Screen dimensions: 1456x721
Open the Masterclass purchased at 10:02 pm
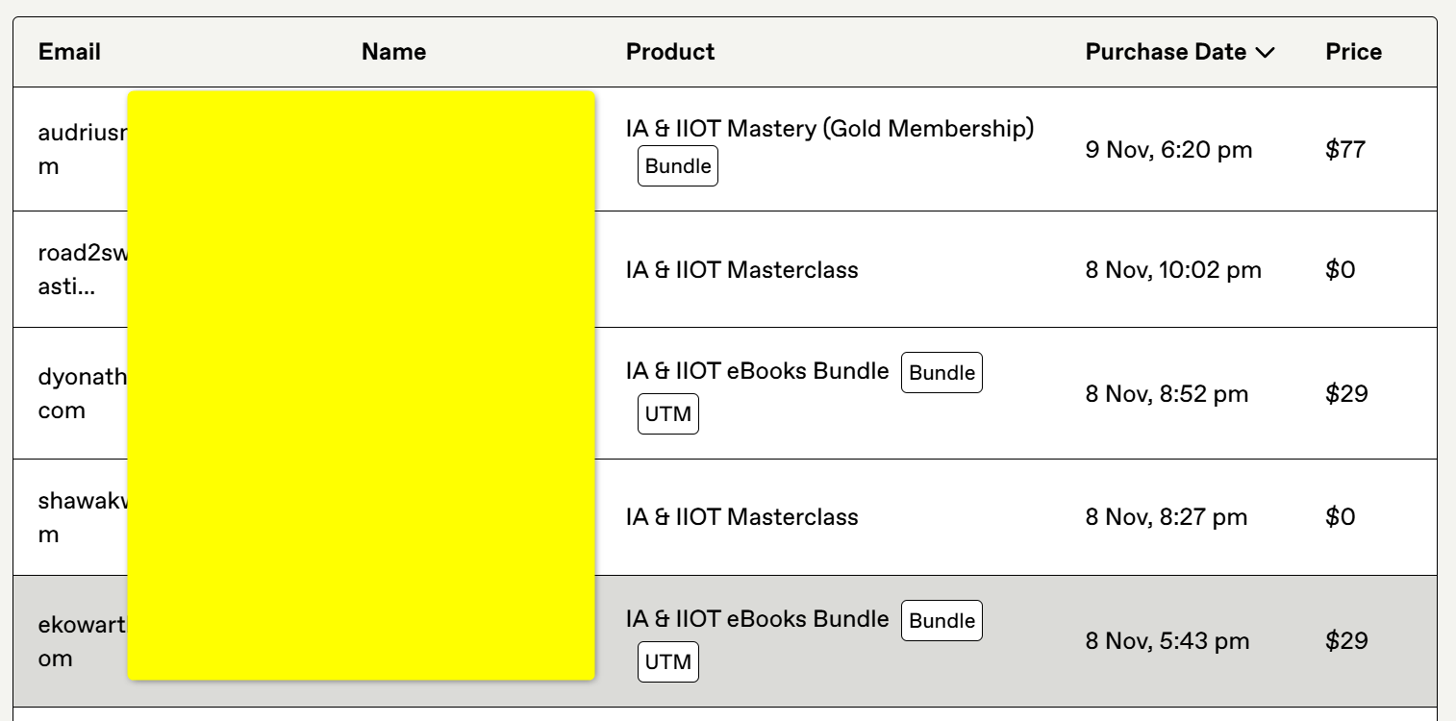(741, 270)
